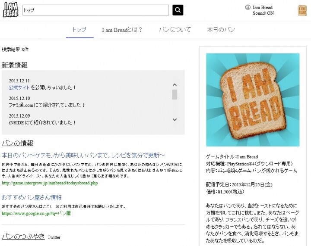Follow the todaysbread.php URL link
The image size is (311, 246).
[50, 183]
